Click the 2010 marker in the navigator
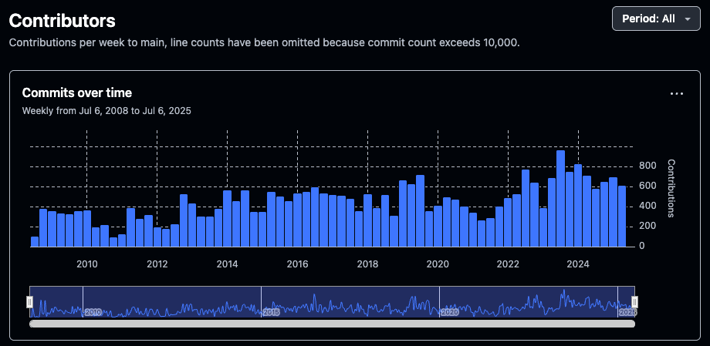Viewport: 710px width, 346px height. (93, 312)
